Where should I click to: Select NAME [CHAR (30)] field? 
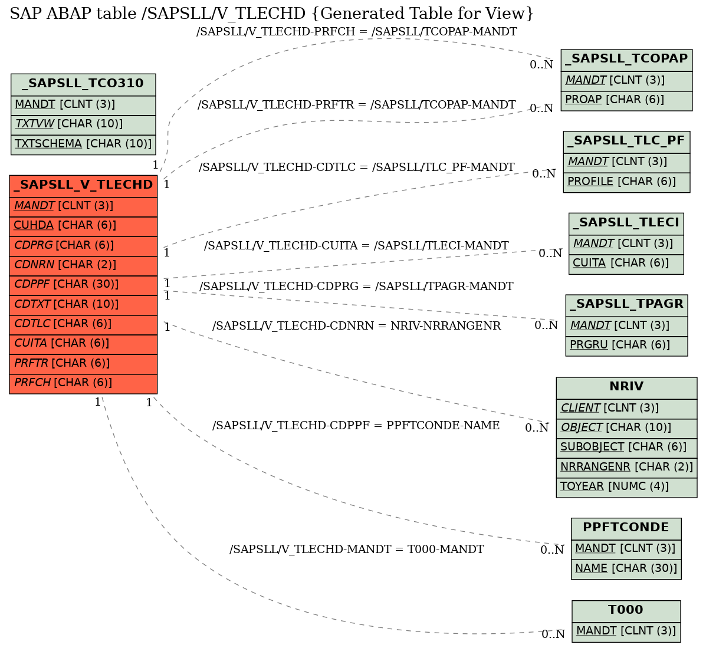coord(626,569)
